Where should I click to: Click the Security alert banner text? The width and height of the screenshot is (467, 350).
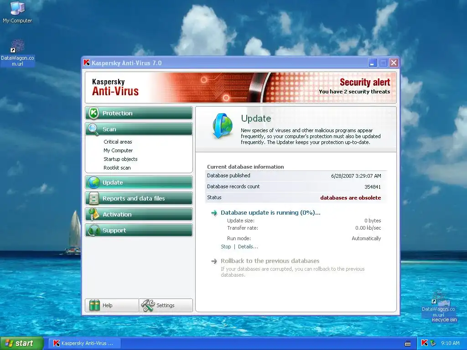(x=365, y=82)
